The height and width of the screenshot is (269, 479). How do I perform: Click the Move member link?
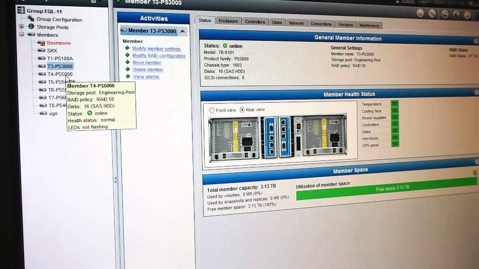pyautogui.click(x=147, y=62)
